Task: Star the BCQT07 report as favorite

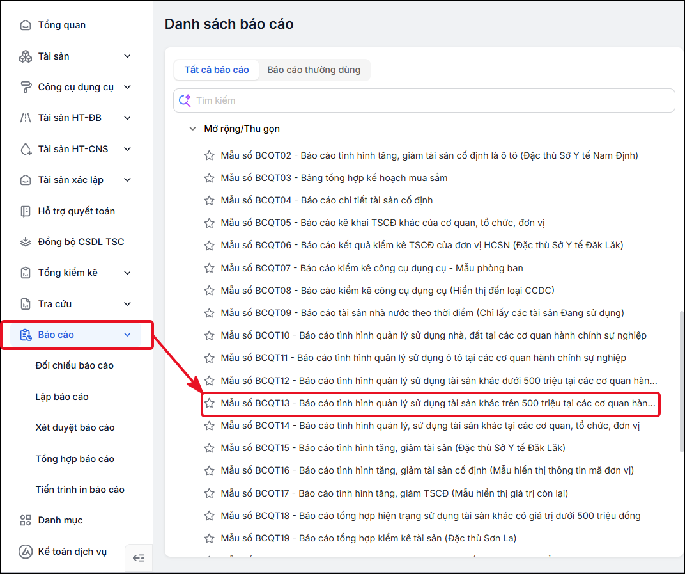Action: 209,268
